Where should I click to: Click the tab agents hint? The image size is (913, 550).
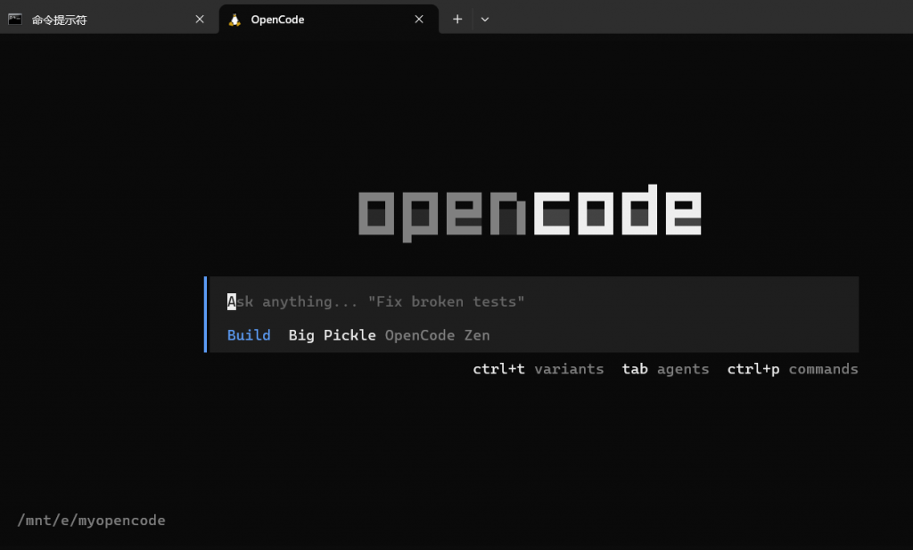pos(665,369)
